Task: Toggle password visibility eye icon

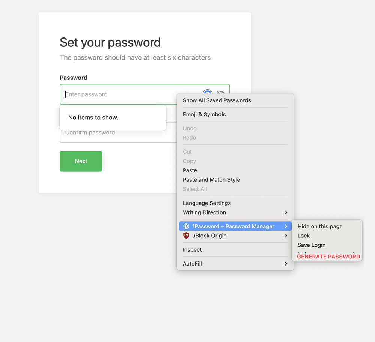Action: coord(221,93)
